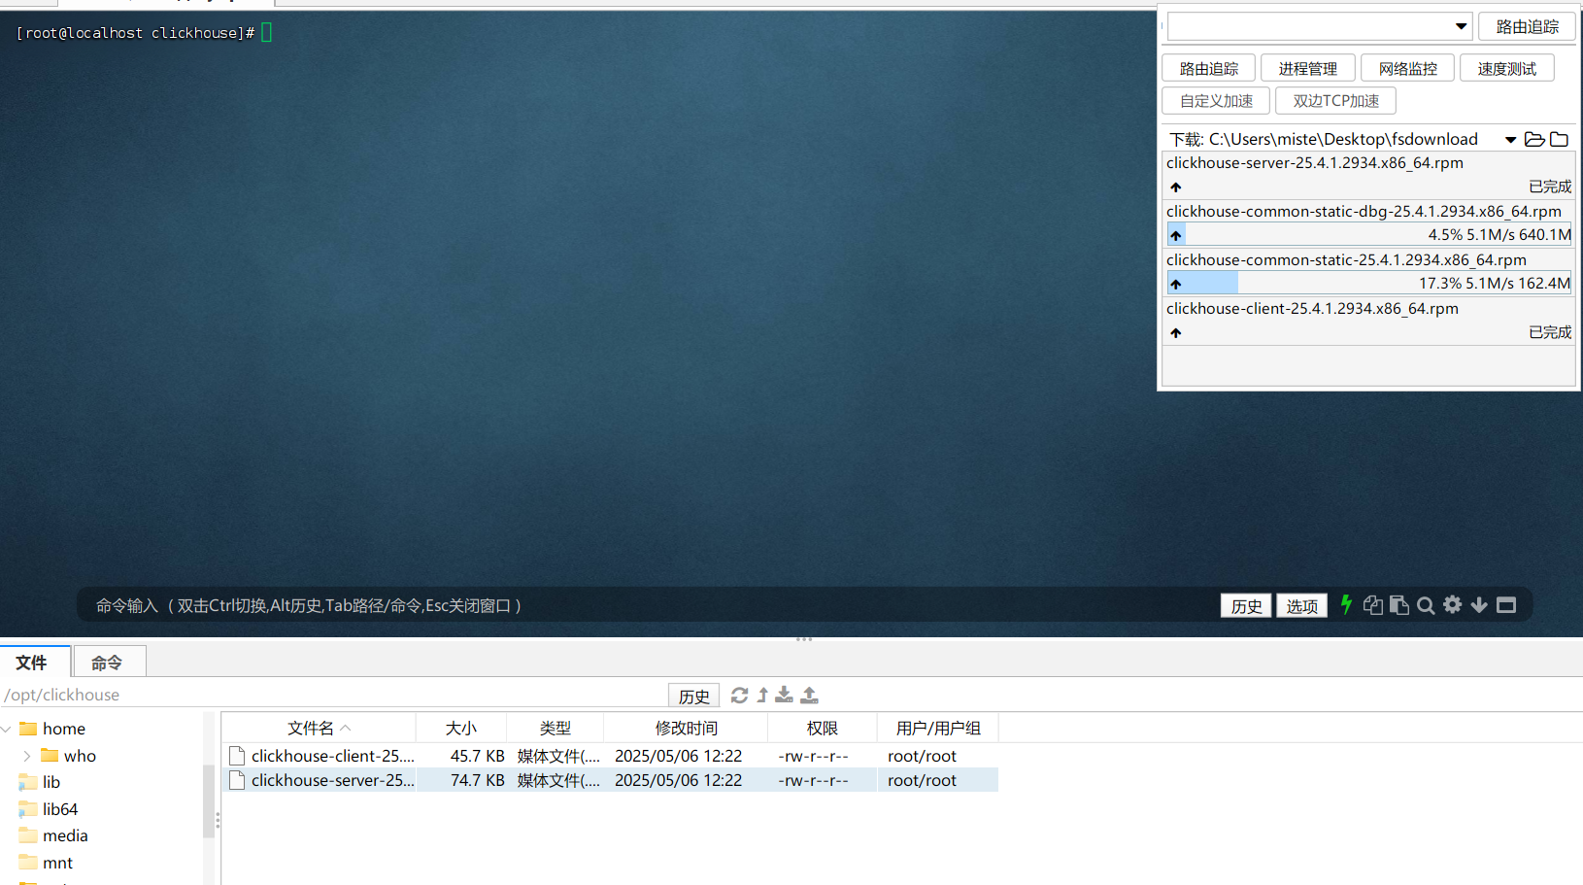
Task: Start 速度测试 speed test
Action: pos(1507,68)
